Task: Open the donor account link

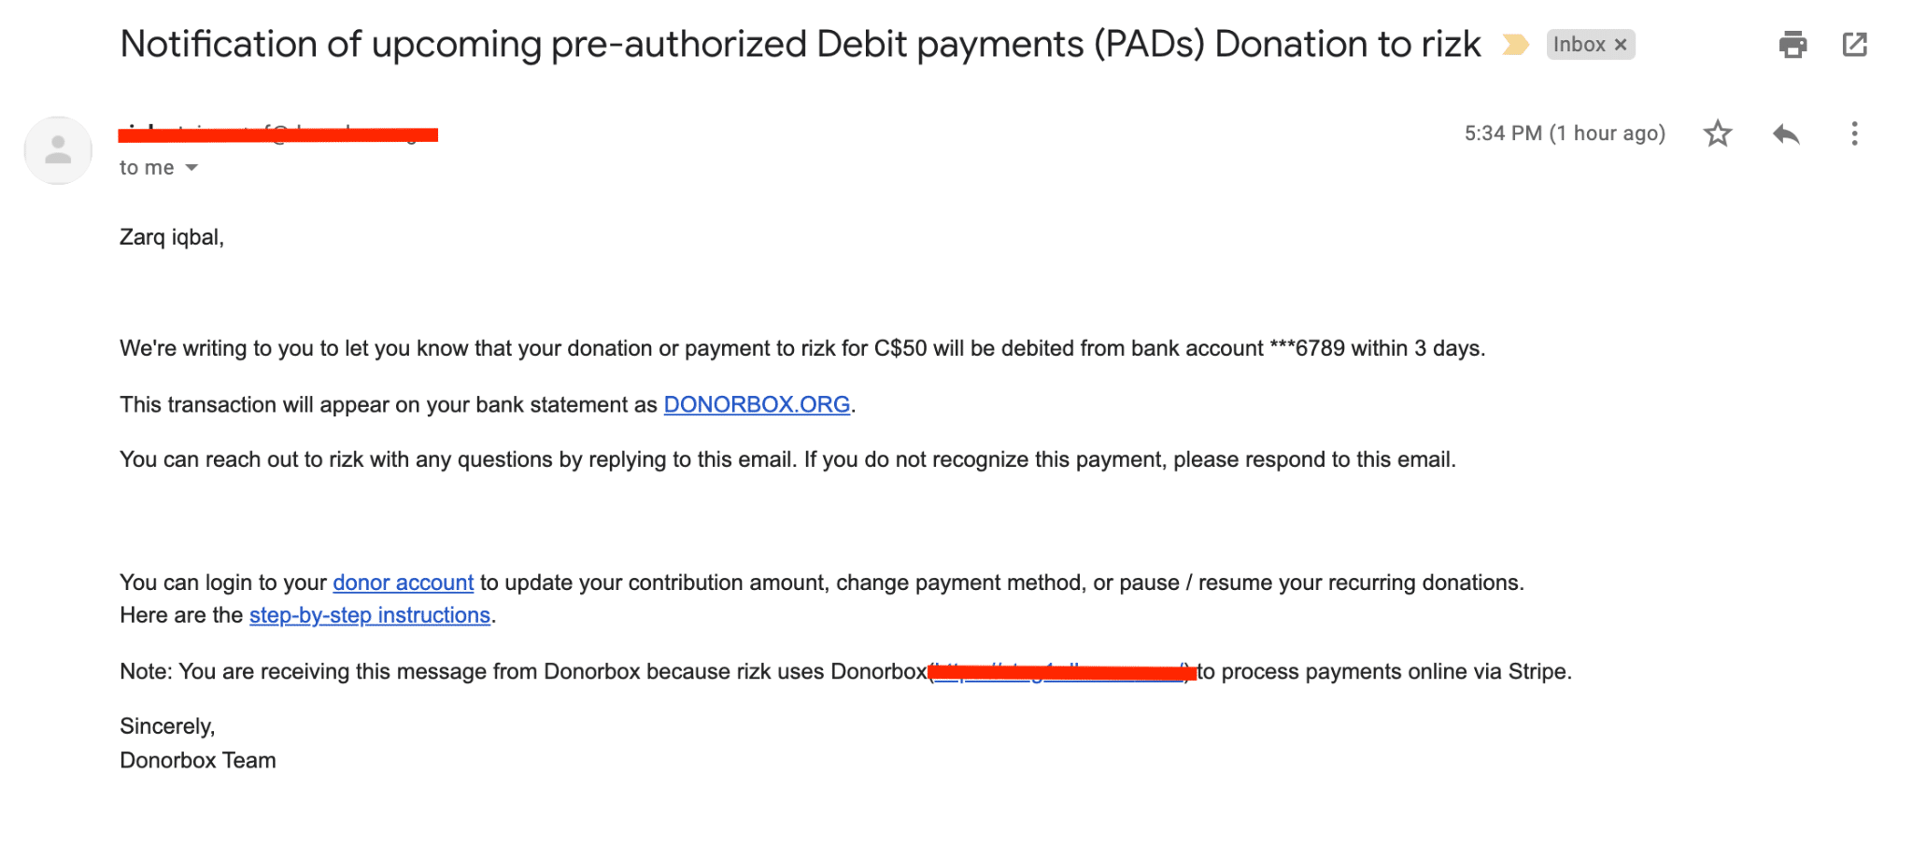Action: 403,583
